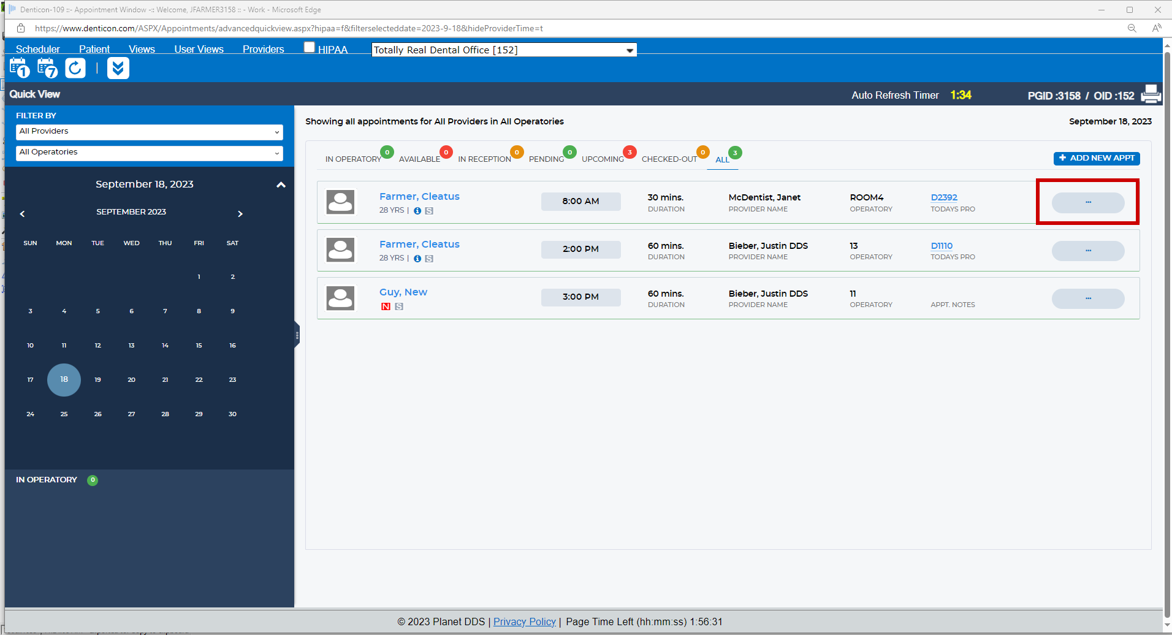Open patient Guy, New
The width and height of the screenshot is (1172, 635).
coord(403,292)
